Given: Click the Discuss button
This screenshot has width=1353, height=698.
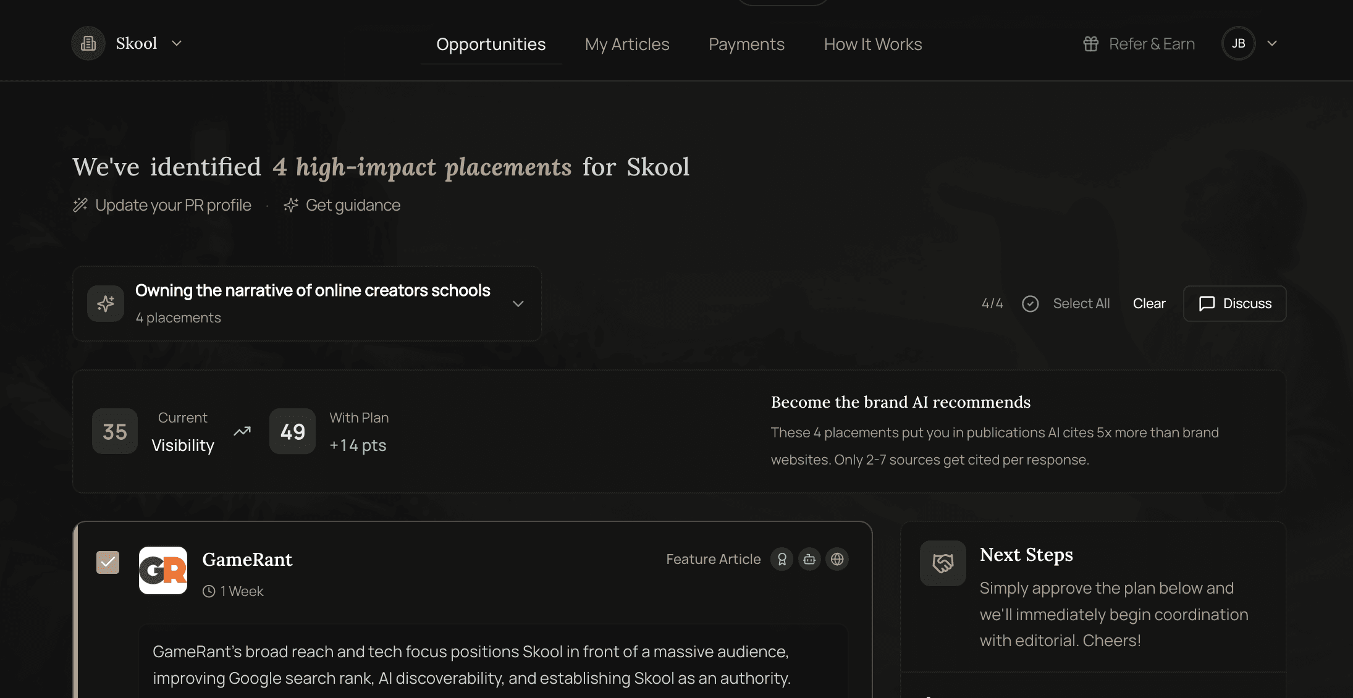Looking at the screenshot, I should (1234, 303).
